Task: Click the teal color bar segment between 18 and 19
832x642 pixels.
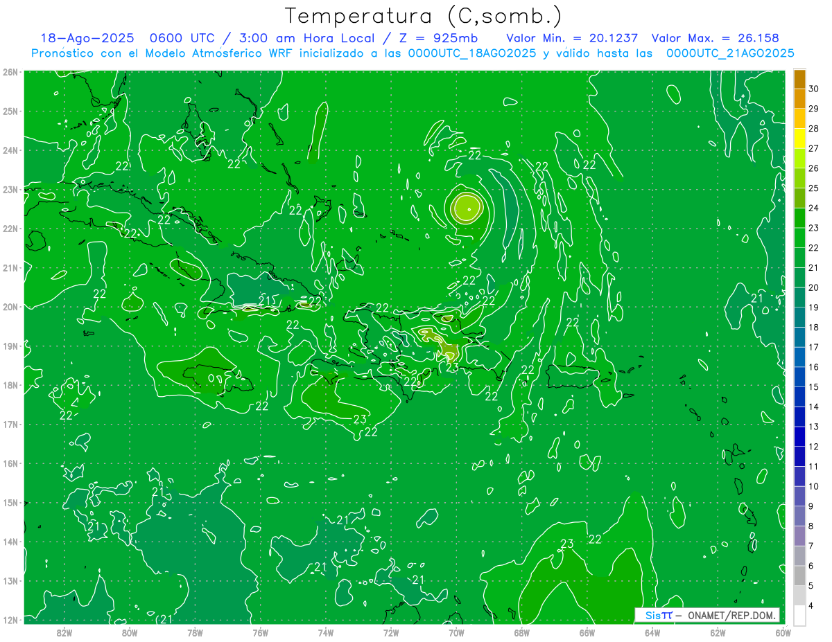Action: click(799, 318)
